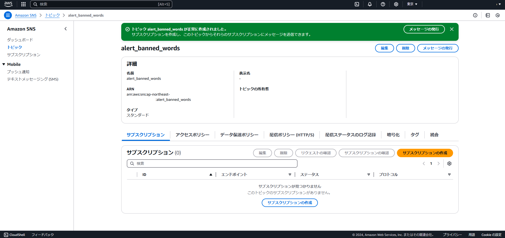Select page number 1 in pagination
Image resolution: width=505 pixels, height=238 pixels.
(x=431, y=163)
